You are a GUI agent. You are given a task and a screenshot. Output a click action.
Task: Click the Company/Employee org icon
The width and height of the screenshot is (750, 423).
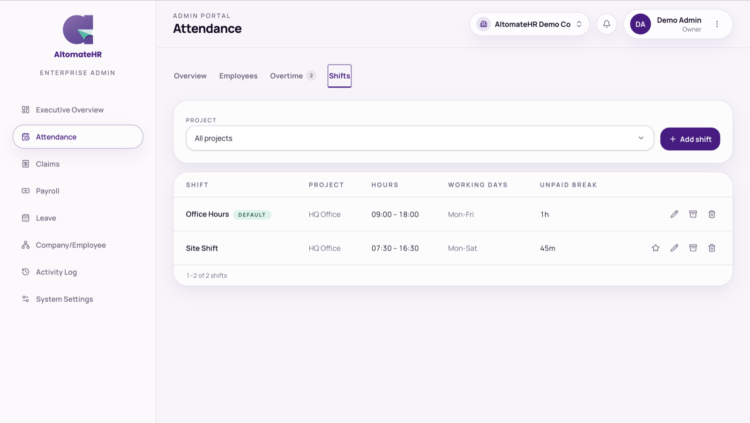26,245
